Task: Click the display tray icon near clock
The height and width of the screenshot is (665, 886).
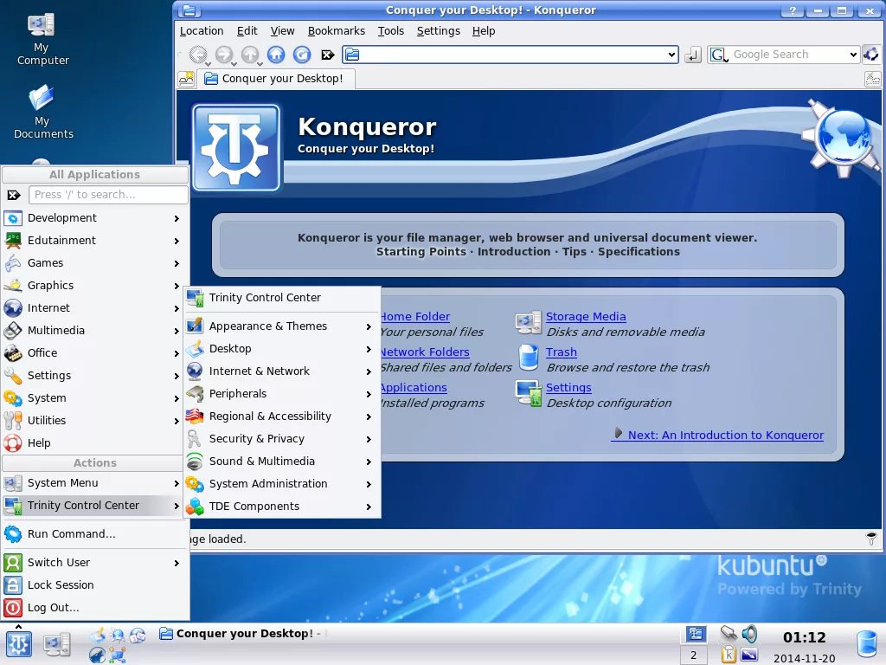Action: coord(749,655)
